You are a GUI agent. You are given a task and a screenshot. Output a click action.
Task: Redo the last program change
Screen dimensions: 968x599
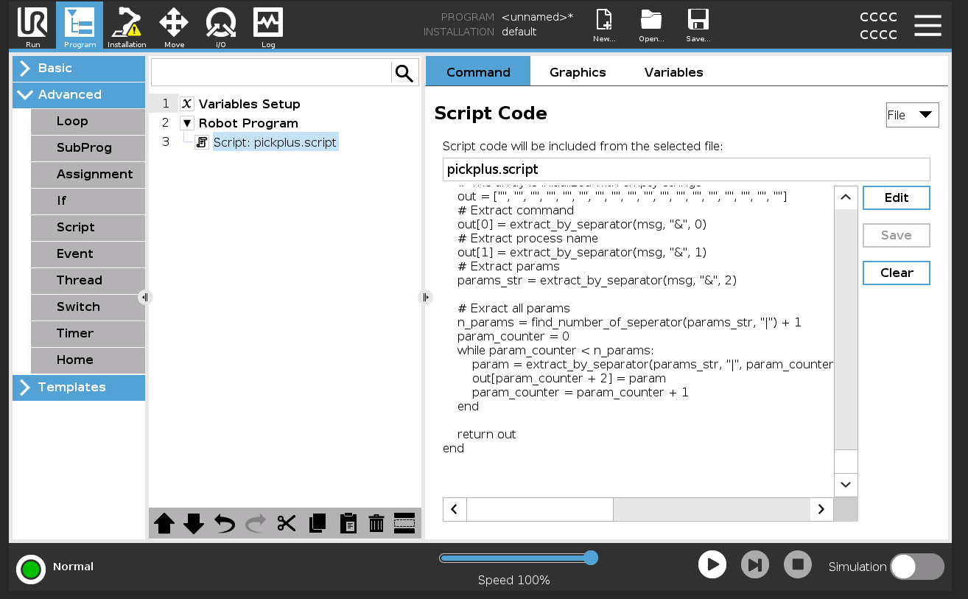256,524
